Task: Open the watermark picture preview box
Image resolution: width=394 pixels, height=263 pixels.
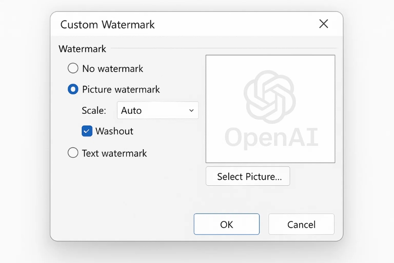Action: click(270, 108)
